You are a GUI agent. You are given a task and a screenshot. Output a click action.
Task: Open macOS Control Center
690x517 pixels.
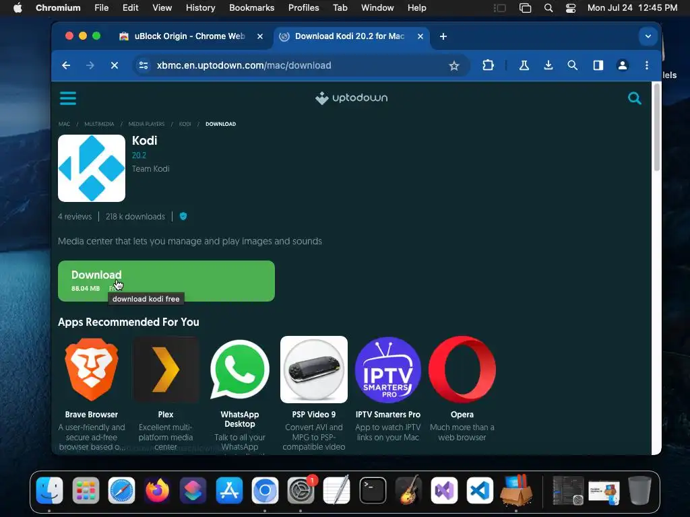pos(571,8)
